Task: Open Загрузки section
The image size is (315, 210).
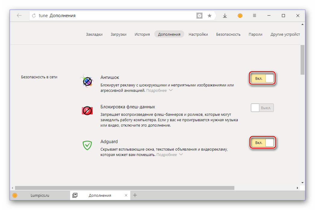Action: (x=119, y=34)
